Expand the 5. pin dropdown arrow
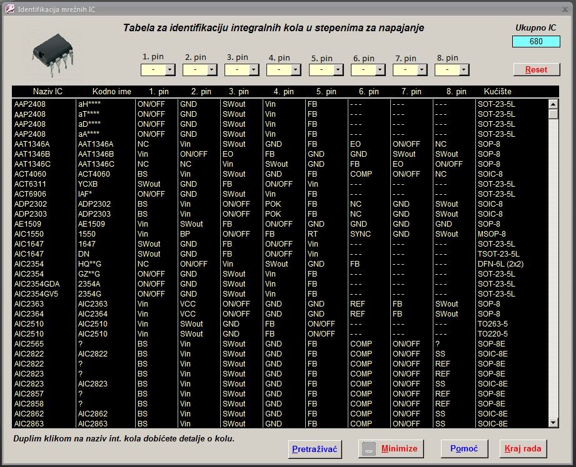 338,70
